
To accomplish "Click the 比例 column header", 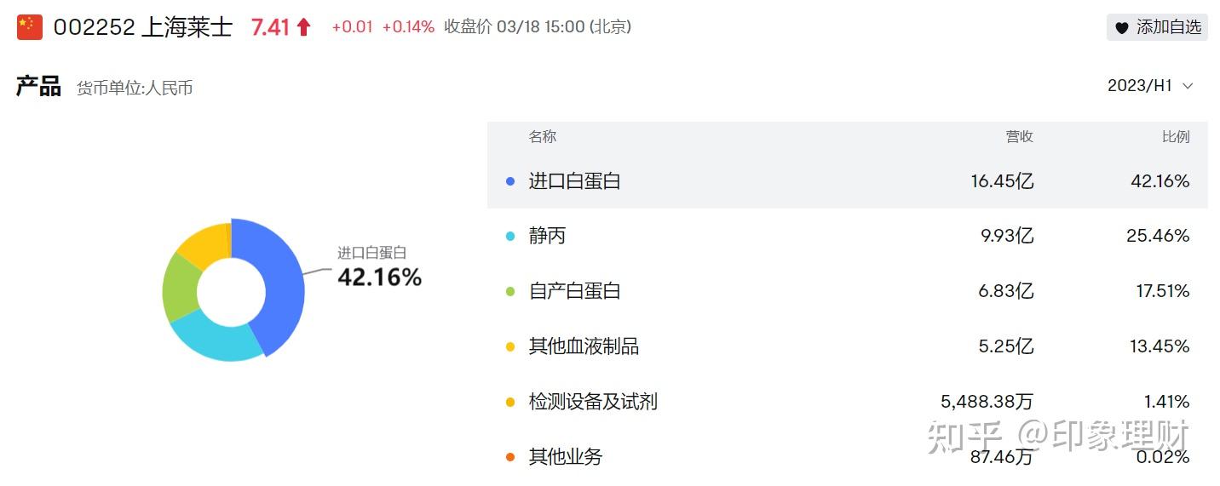I will coord(1176,137).
